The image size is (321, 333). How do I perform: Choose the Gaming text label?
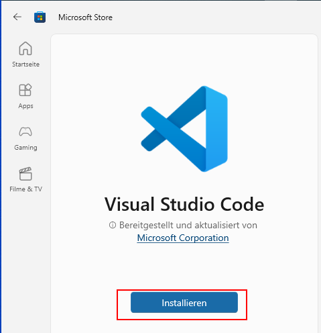coord(25,148)
